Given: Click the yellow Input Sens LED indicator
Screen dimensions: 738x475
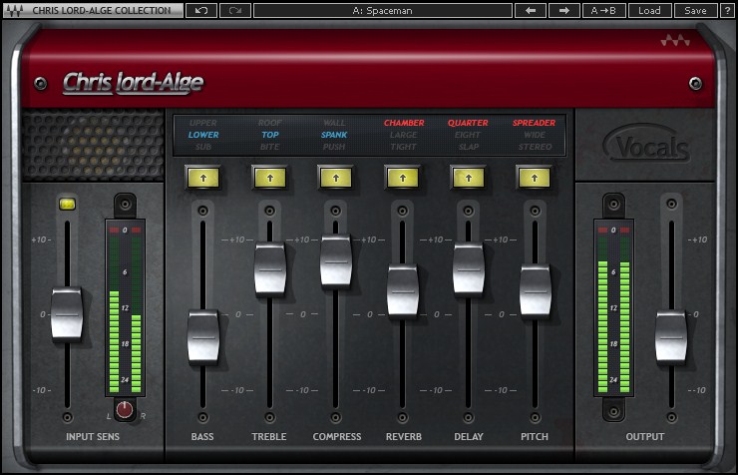Looking at the screenshot, I should pos(67,204).
